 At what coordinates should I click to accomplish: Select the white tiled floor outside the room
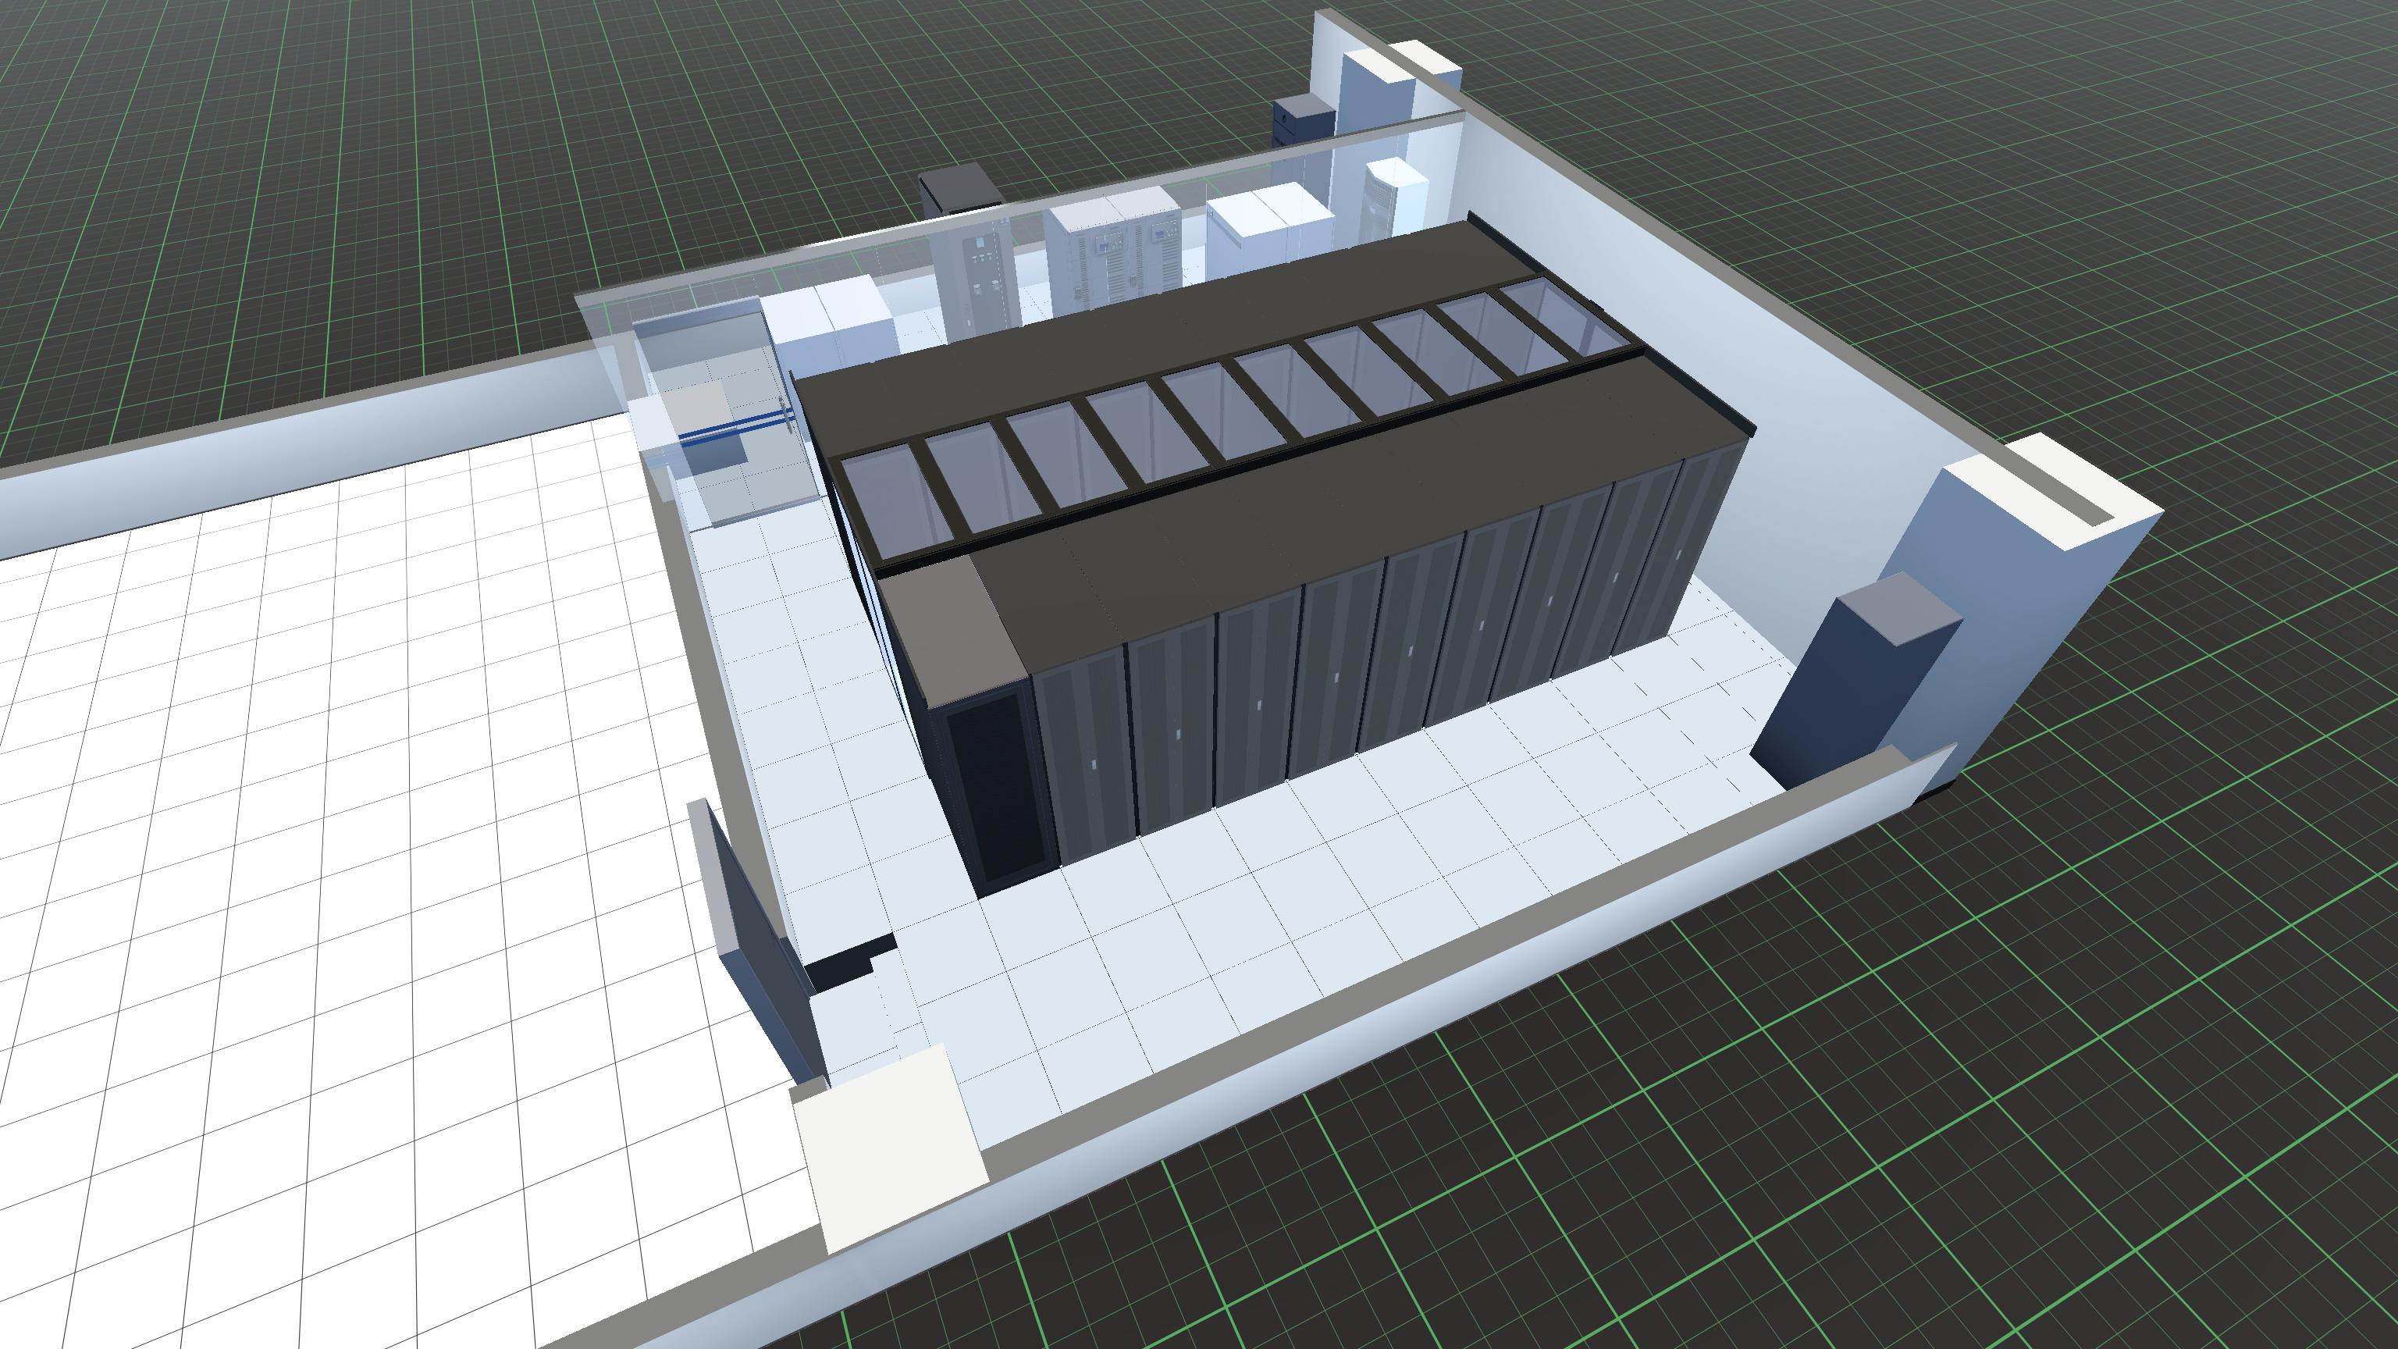tap(326, 838)
